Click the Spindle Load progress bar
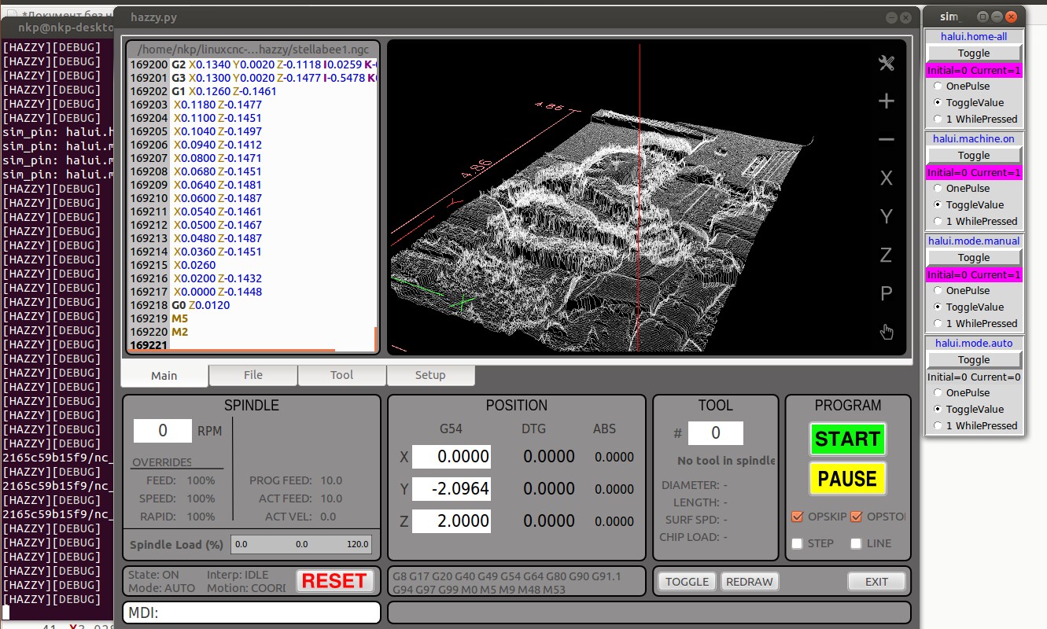Viewport: 1047px width, 629px height. tap(301, 544)
